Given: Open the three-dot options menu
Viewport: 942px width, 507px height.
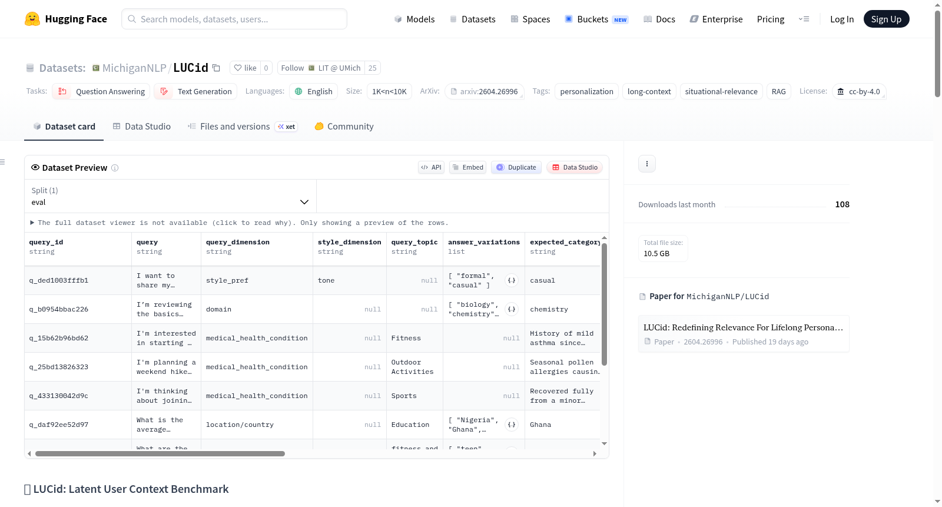Looking at the screenshot, I should pyautogui.click(x=647, y=164).
